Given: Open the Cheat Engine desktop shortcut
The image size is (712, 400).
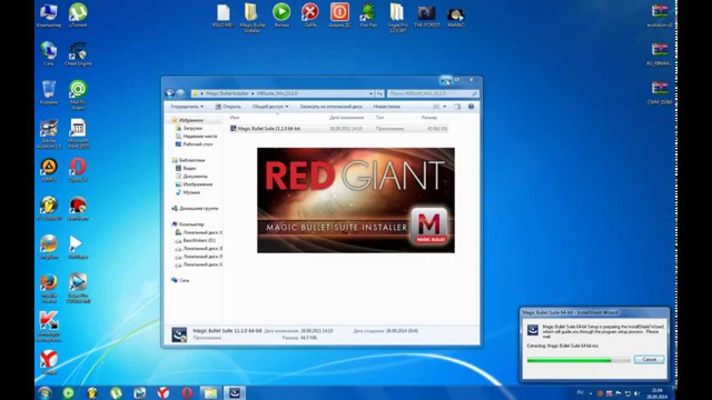Looking at the screenshot, I should point(77,53).
